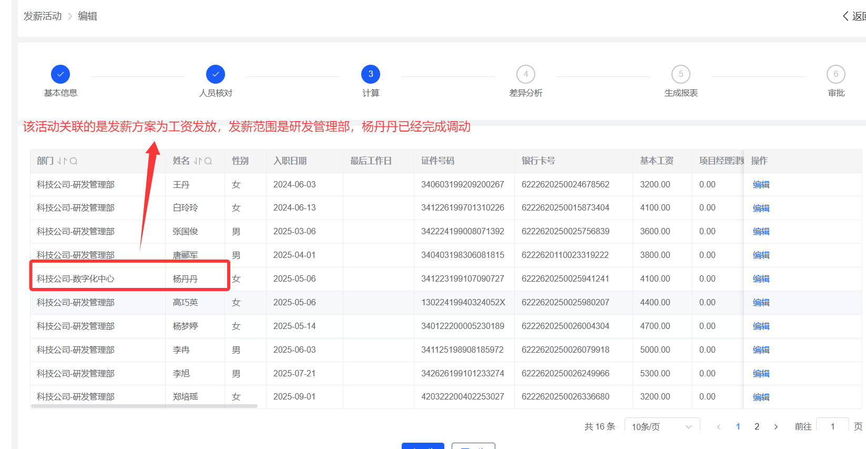Select page 1 in pagination
Image resolution: width=866 pixels, height=449 pixels.
(738, 427)
